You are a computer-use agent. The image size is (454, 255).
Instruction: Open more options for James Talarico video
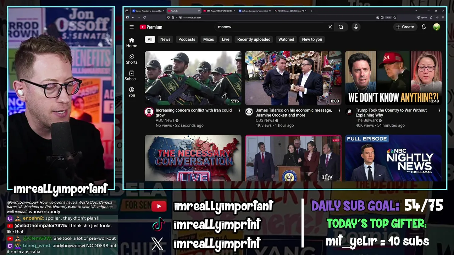(339, 111)
